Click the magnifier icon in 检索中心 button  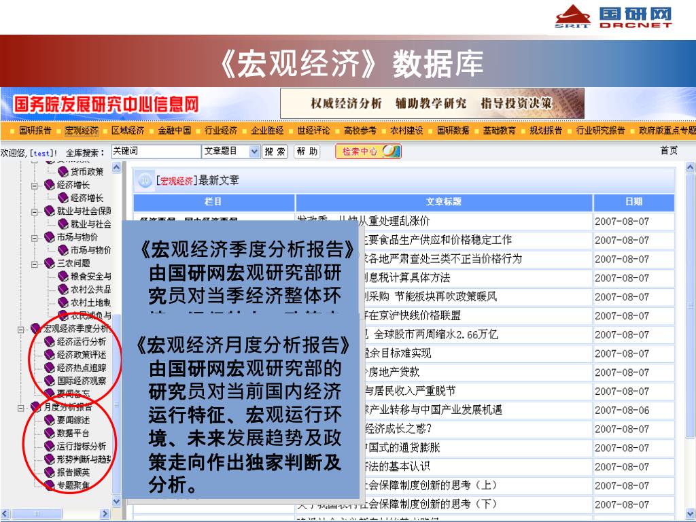click(x=391, y=152)
